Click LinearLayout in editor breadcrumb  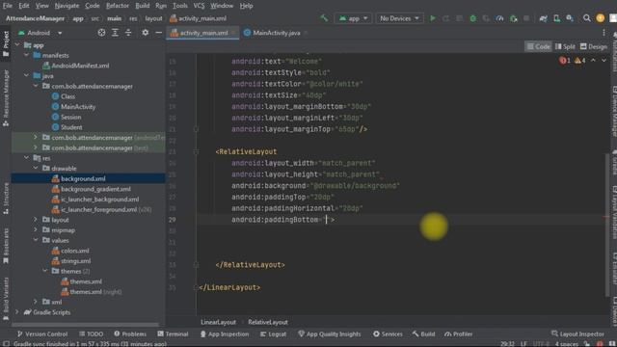[x=219, y=322]
